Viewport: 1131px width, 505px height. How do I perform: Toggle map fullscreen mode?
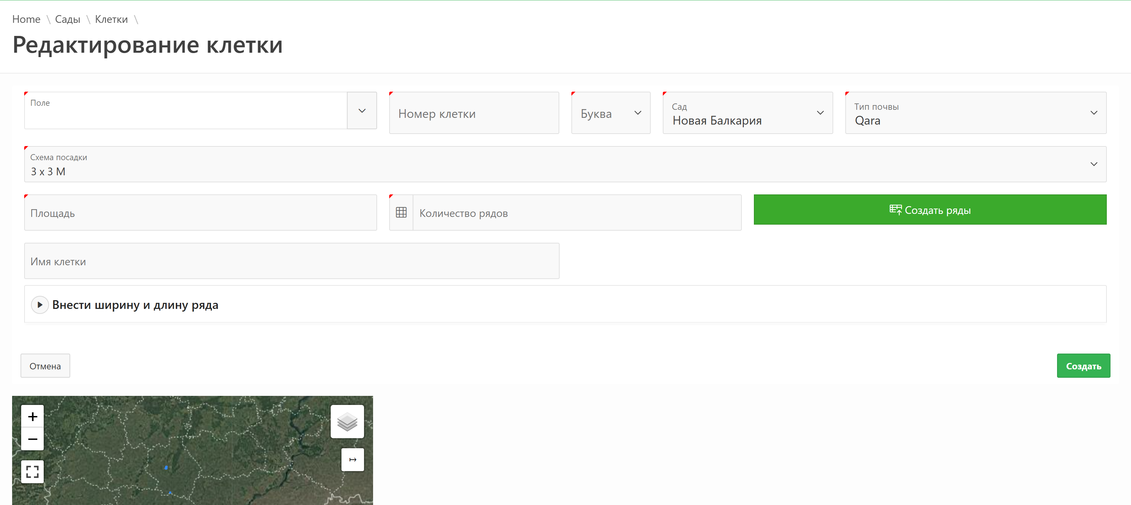tap(33, 472)
